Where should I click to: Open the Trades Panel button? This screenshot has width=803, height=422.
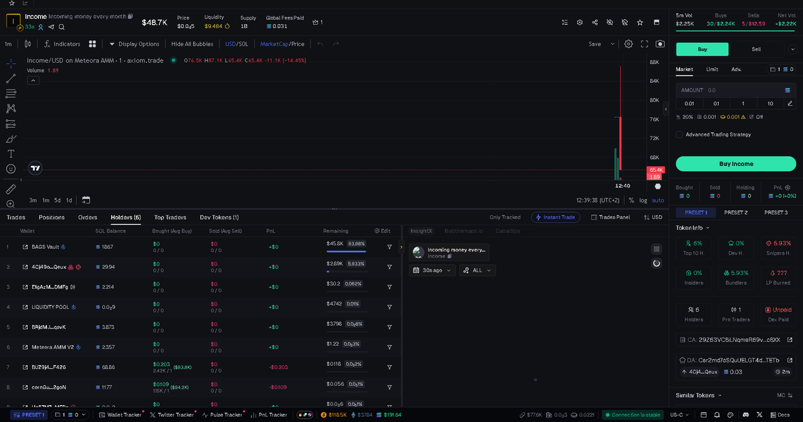(610, 217)
